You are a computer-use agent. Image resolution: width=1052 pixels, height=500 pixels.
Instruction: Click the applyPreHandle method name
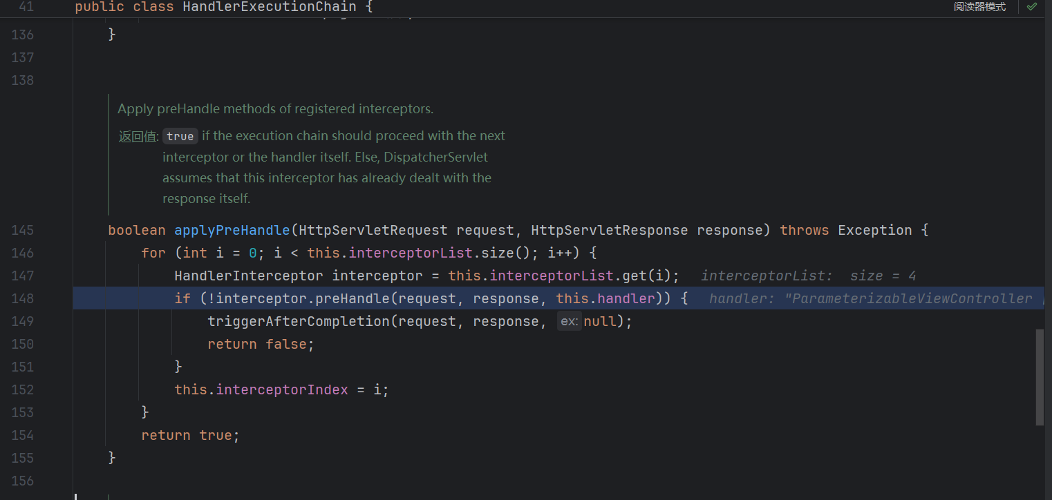[232, 230]
